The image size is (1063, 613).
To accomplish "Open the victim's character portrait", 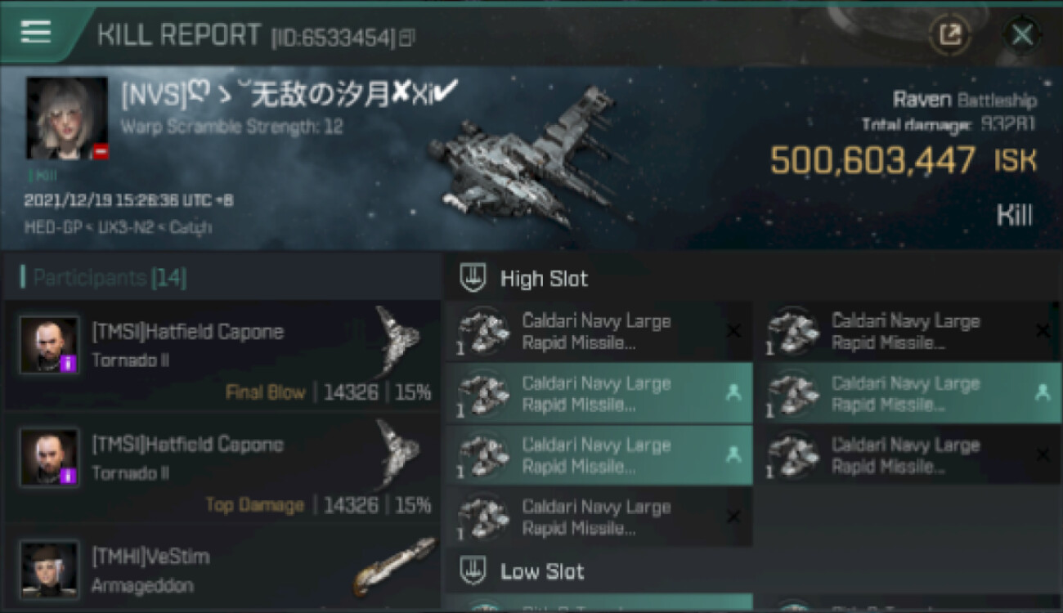I will click(x=67, y=119).
